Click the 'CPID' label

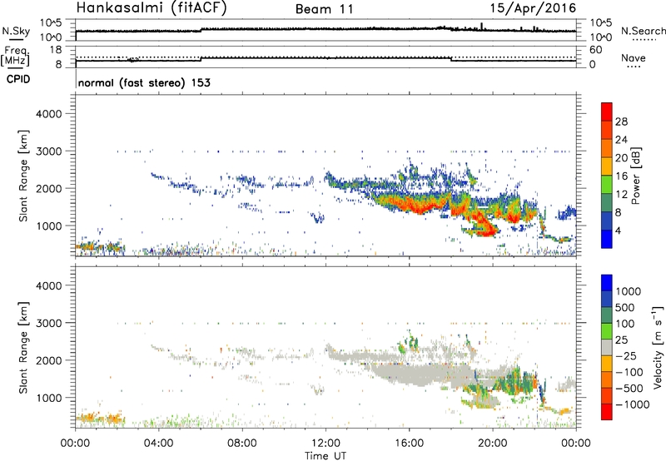[18, 79]
